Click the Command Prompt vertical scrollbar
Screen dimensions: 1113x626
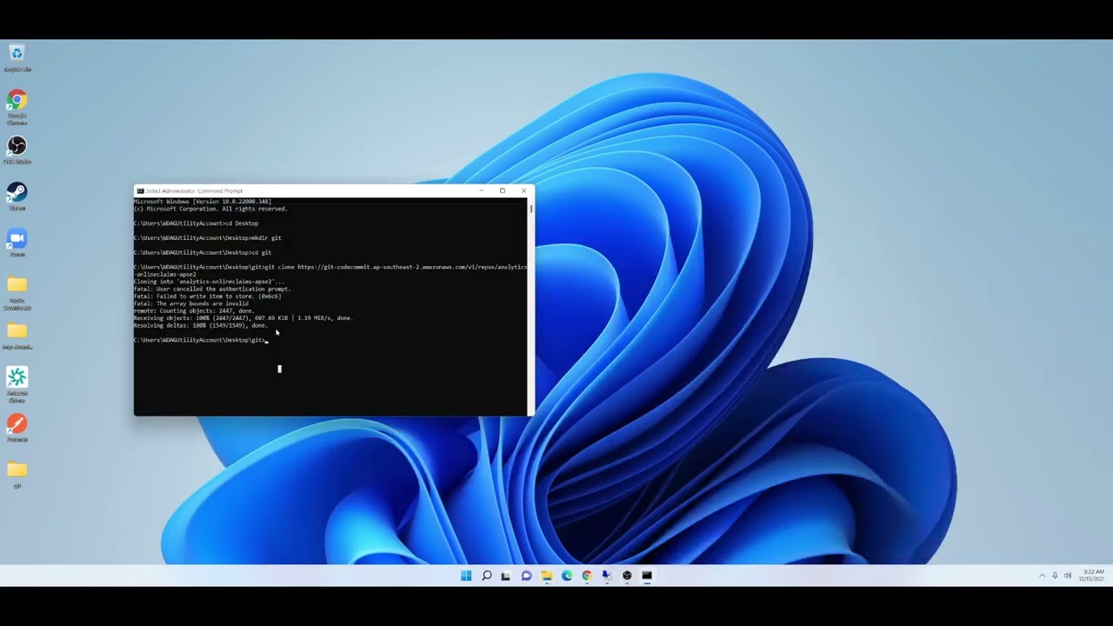[x=530, y=306]
